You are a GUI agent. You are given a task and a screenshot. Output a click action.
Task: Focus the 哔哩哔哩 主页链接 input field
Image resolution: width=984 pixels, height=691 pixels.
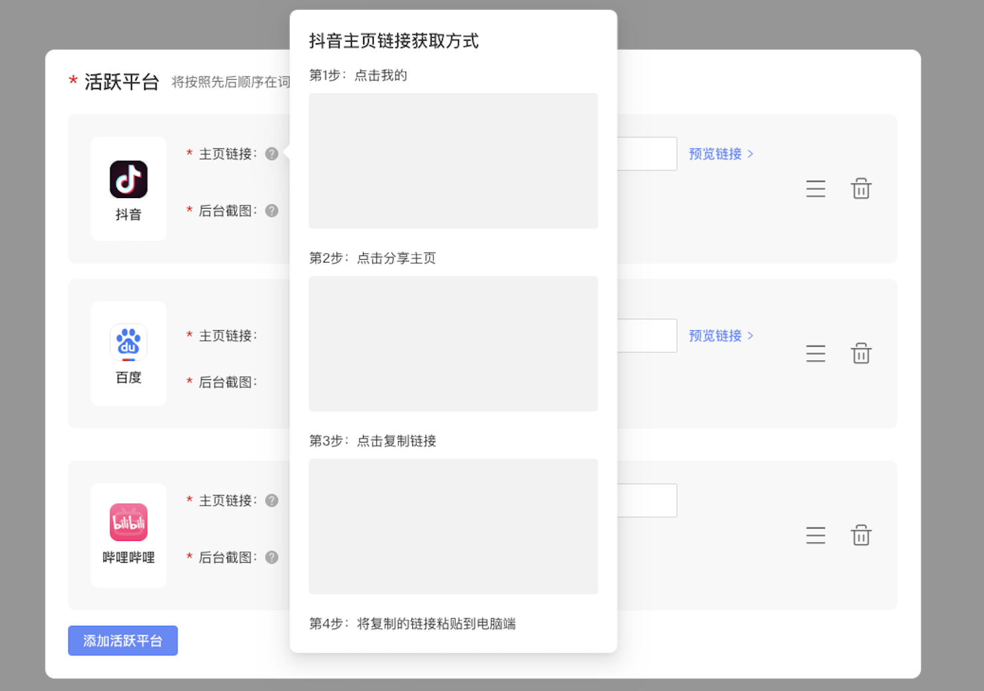pyautogui.click(x=647, y=500)
